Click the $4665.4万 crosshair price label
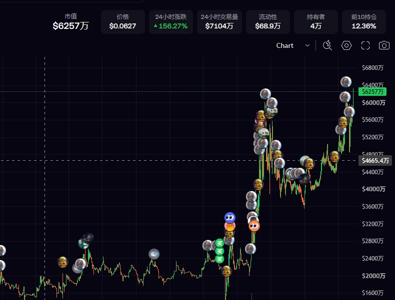Screen dimensions: 395x300 coord(375,160)
